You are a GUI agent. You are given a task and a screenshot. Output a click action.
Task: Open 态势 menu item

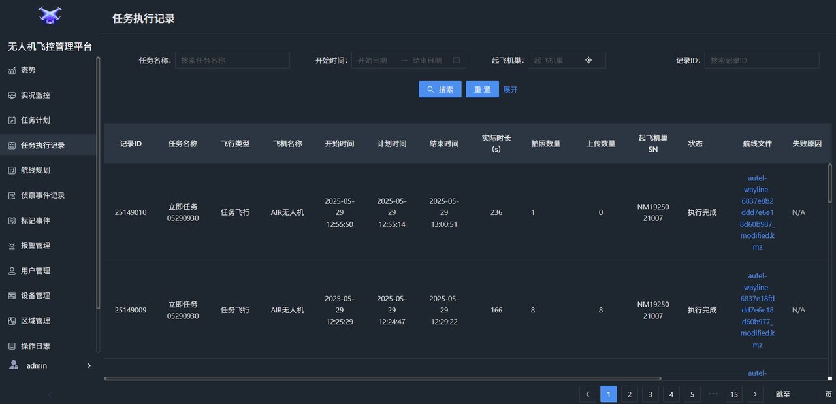[48, 71]
